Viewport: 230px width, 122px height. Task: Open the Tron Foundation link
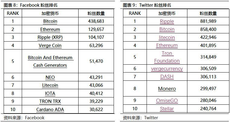click(x=167, y=57)
